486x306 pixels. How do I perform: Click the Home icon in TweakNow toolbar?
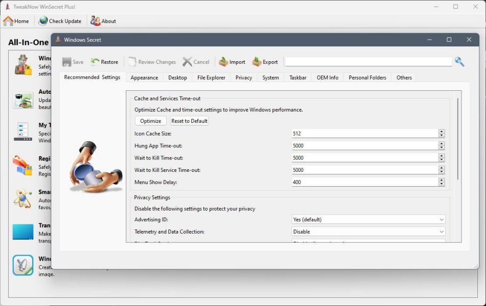point(8,21)
